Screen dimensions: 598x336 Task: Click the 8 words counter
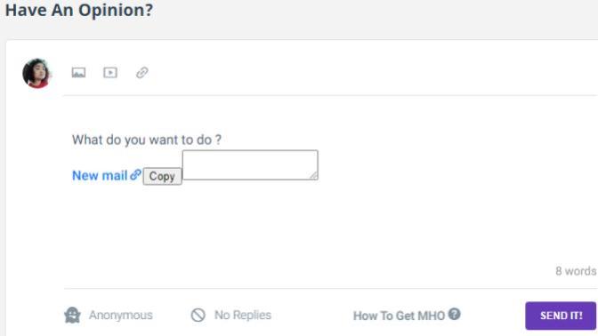point(576,271)
